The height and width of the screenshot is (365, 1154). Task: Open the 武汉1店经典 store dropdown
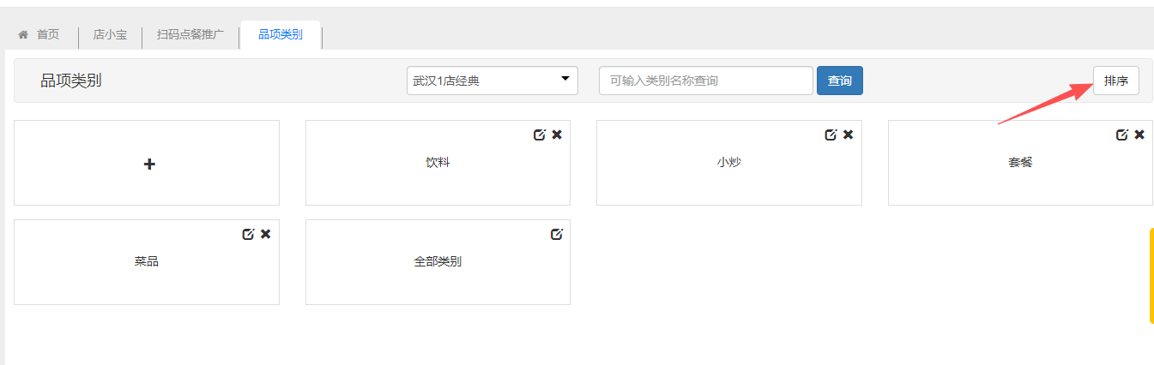coord(492,81)
